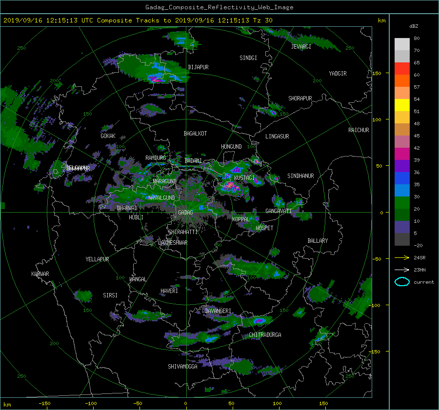Click the DHARWAD city label

127,208
